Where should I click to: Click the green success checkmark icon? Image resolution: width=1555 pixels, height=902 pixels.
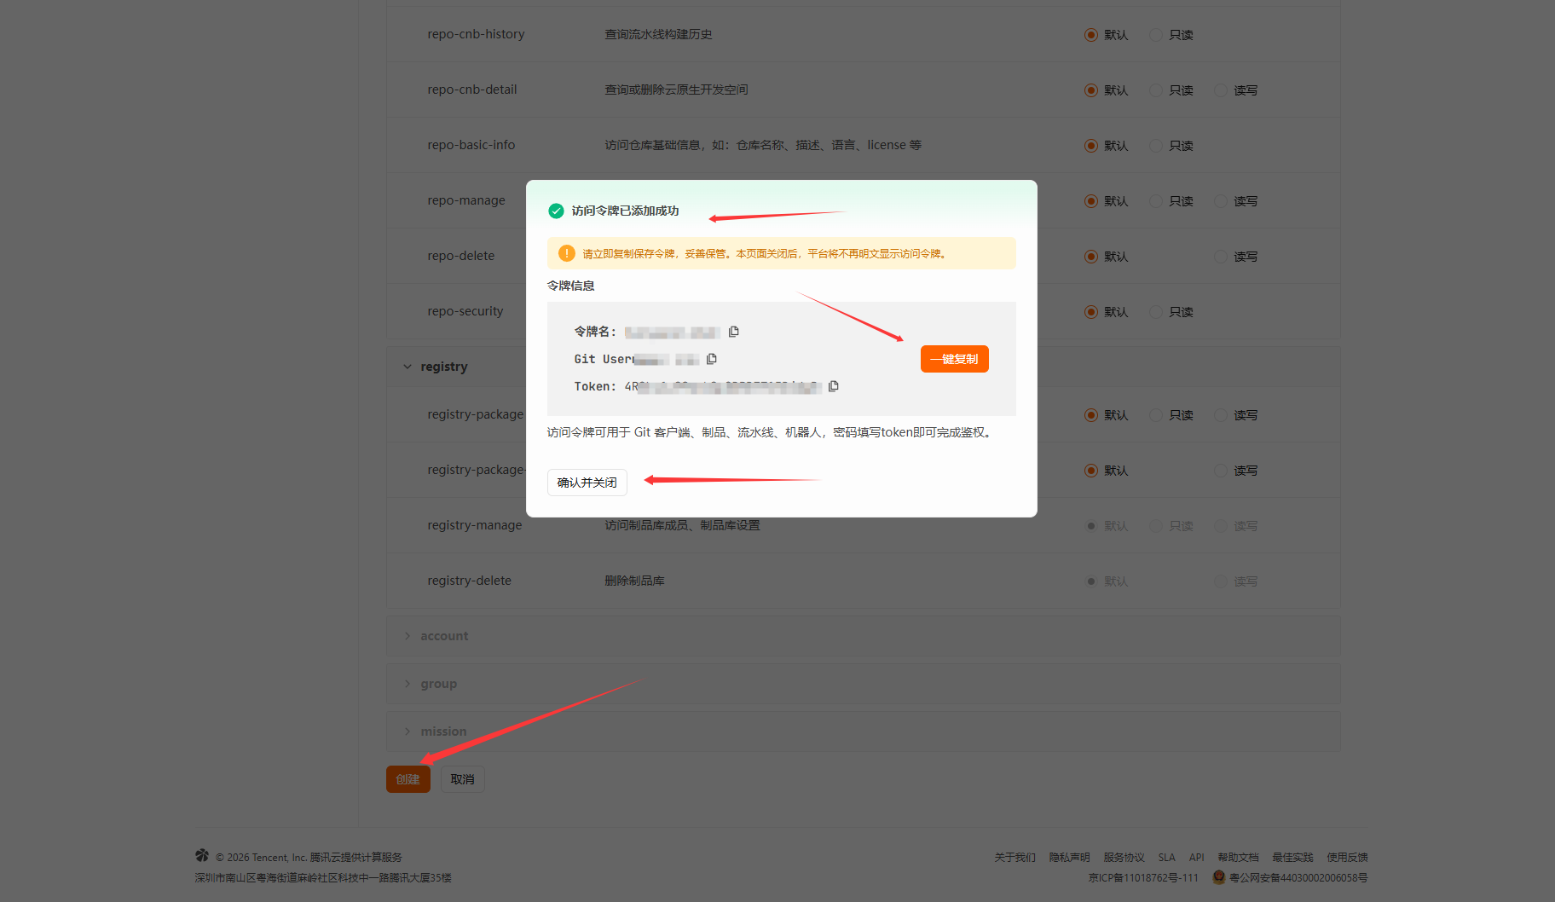(x=556, y=211)
